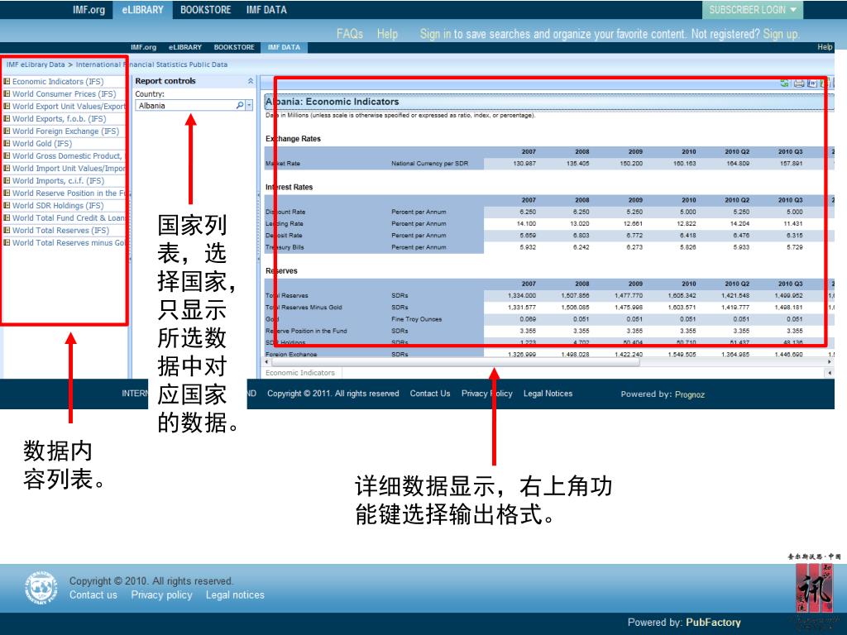Open World Consumer Prices (IFS) report
The width and height of the screenshot is (847, 635).
(x=65, y=94)
